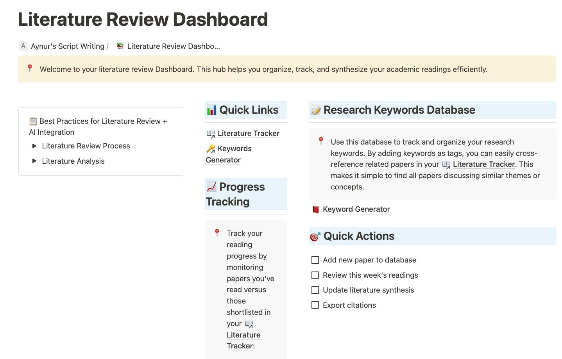The width and height of the screenshot is (562, 359).
Task: Click the pushpin icon in the welcome callout
Action: 30,68
